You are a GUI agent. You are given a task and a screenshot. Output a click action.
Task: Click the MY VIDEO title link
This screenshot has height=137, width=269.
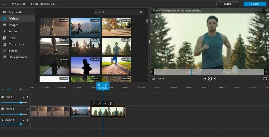pos(18,4)
